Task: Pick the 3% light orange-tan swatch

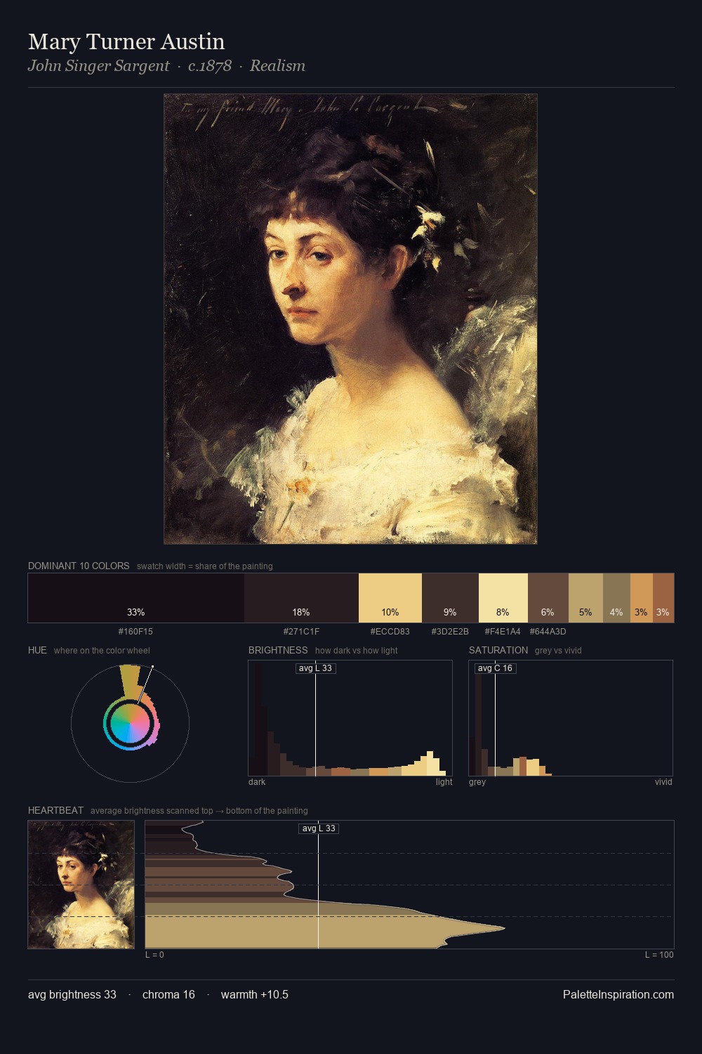Action: 642,598
